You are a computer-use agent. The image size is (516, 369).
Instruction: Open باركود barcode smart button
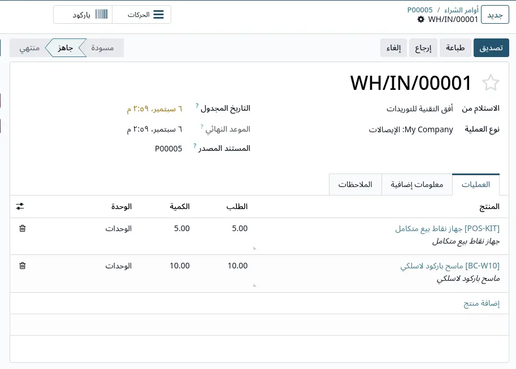83,15
